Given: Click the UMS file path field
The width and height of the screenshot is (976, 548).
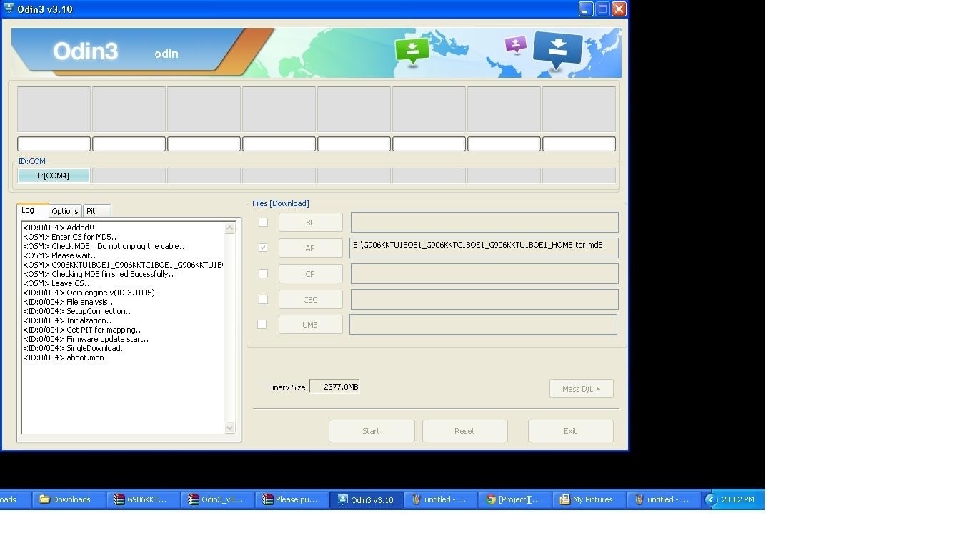Looking at the screenshot, I should pyautogui.click(x=483, y=324).
